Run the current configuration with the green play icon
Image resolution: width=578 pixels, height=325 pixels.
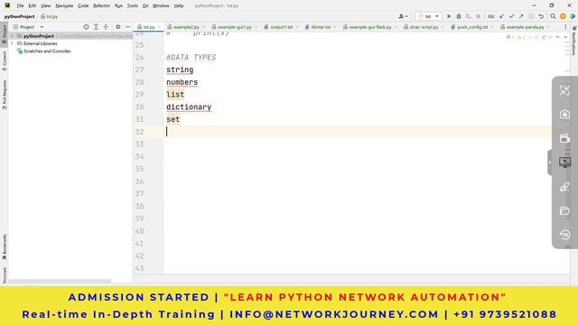(x=449, y=16)
